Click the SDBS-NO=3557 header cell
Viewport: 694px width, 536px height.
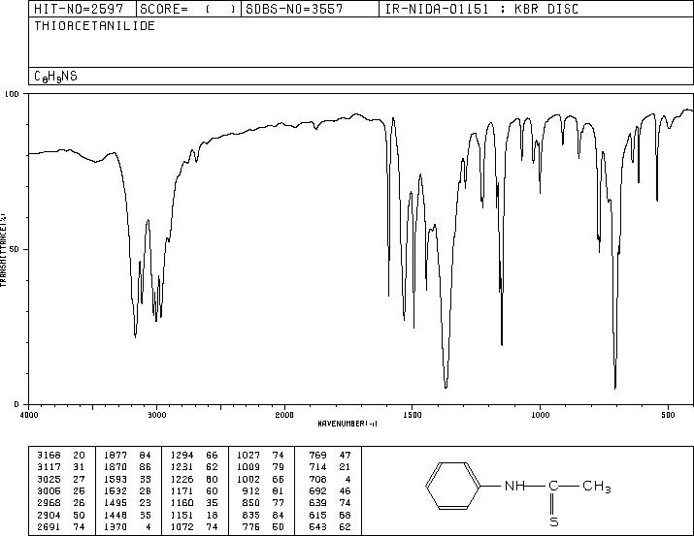(x=310, y=9)
